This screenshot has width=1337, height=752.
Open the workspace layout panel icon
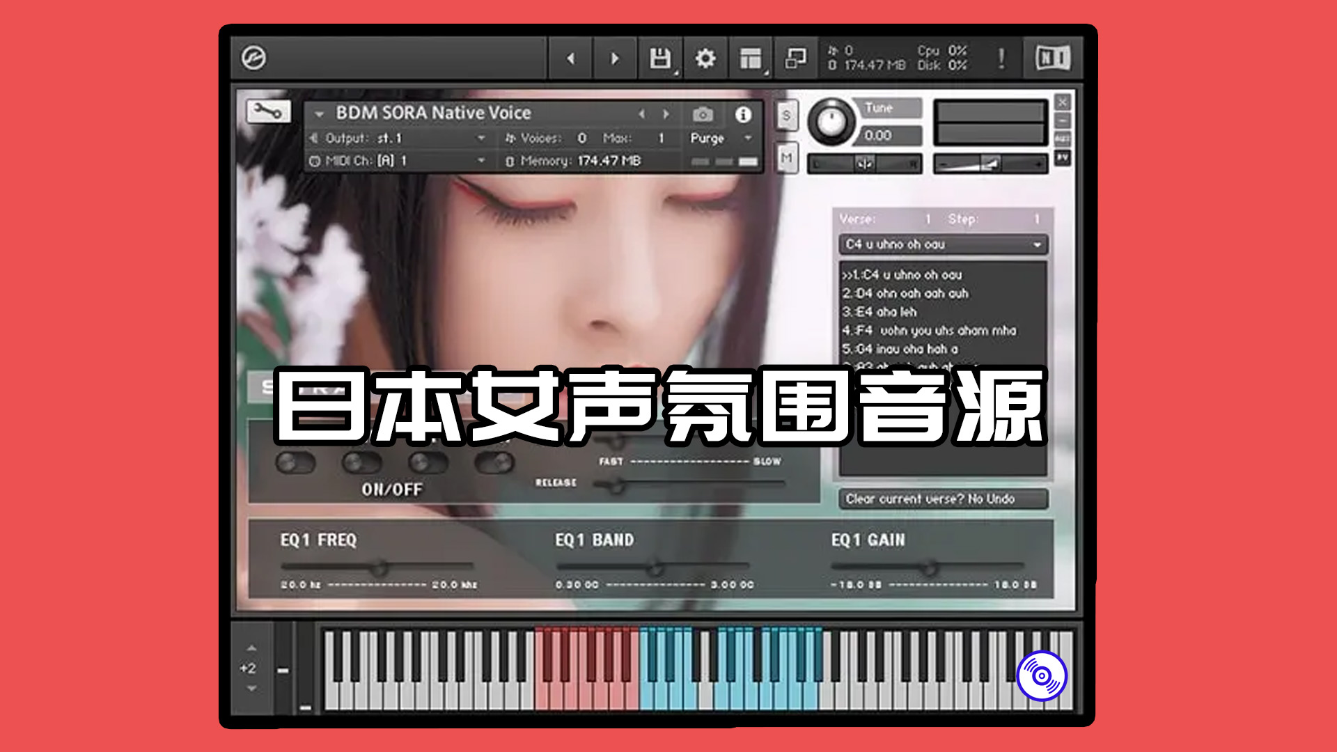[751, 58]
